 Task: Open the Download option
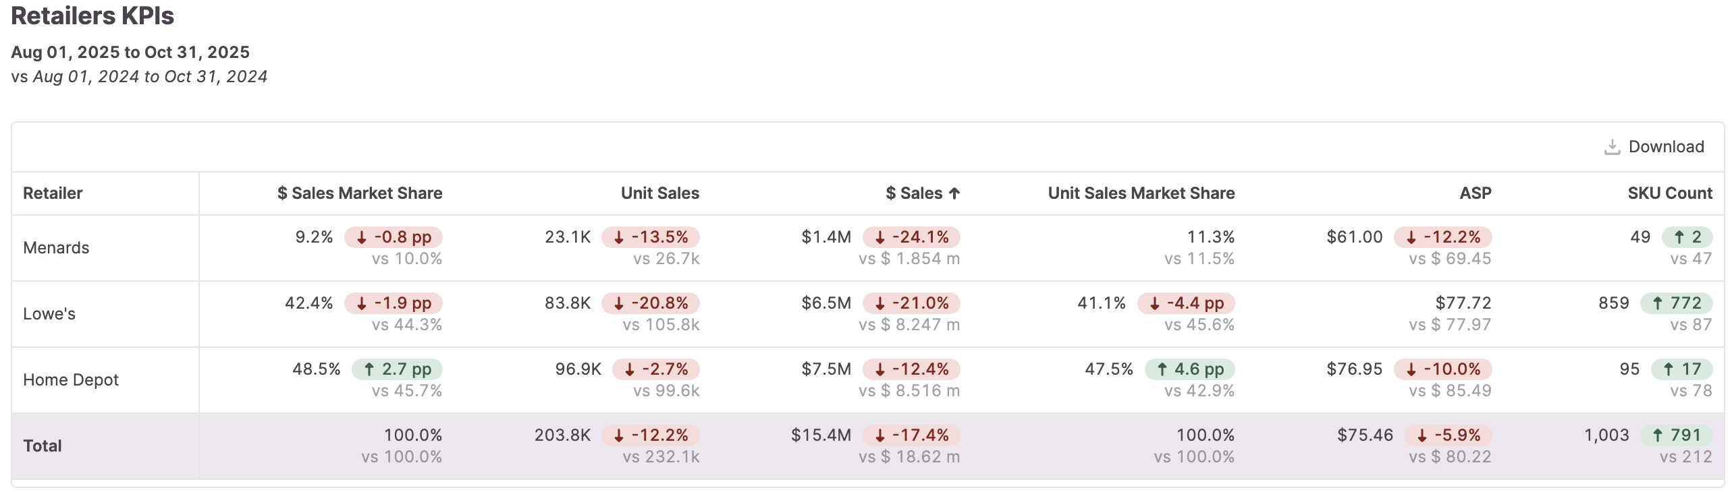coord(1666,146)
